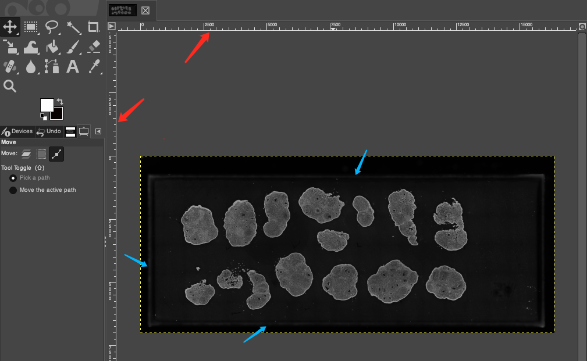Collapse the dockable dialogs panel
This screenshot has width=587, height=361.
(x=98, y=131)
